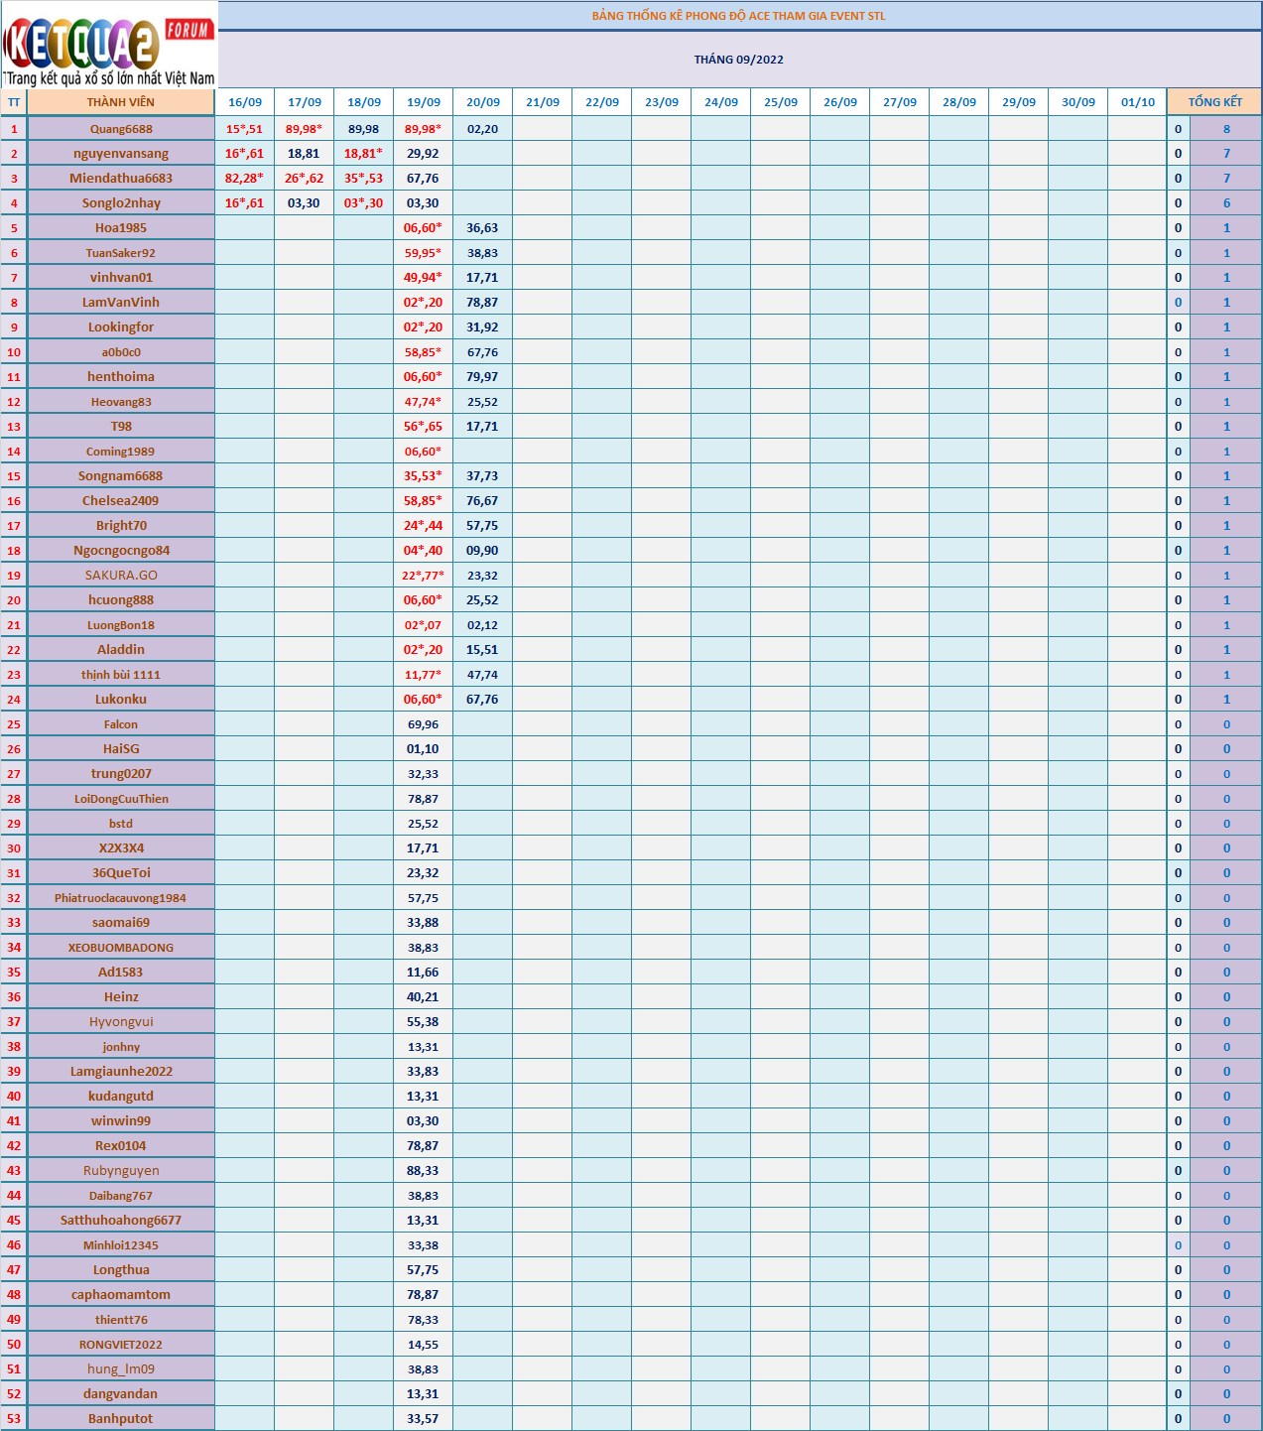1263x1431 pixels.
Task: Select the TT column header
Action: pos(14,102)
